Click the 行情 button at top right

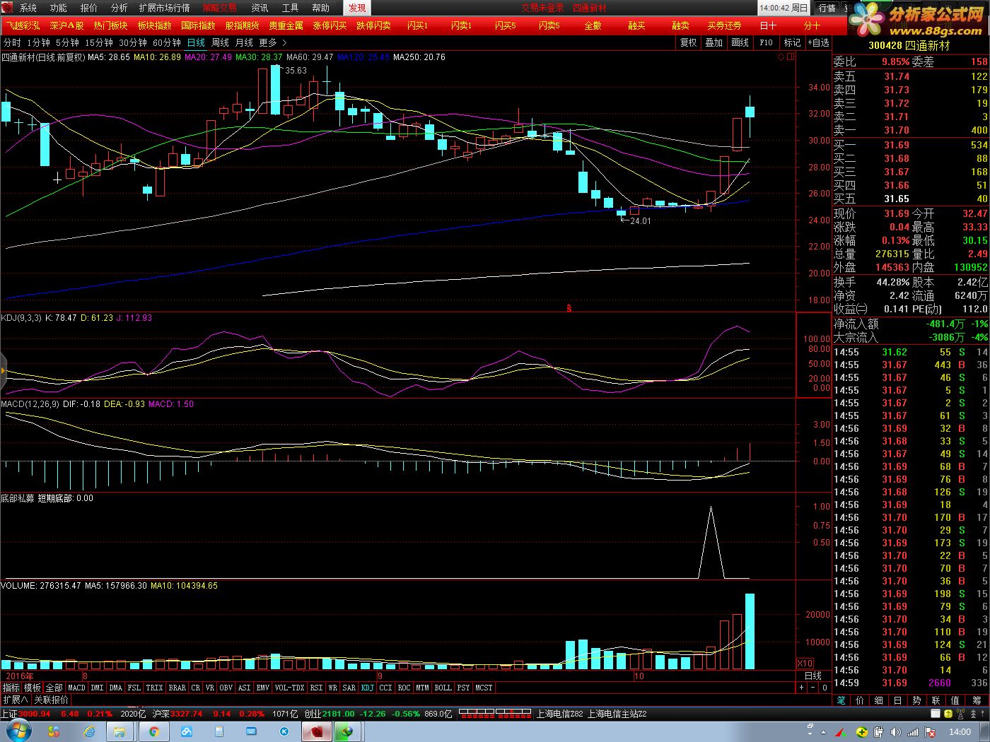(827, 8)
